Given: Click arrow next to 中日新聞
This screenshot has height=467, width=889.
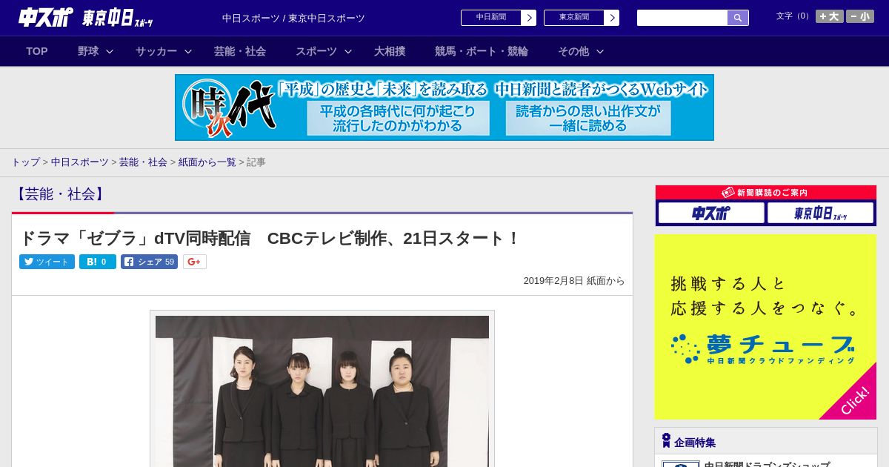Looking at the screenshot, I should click(528, 18).
